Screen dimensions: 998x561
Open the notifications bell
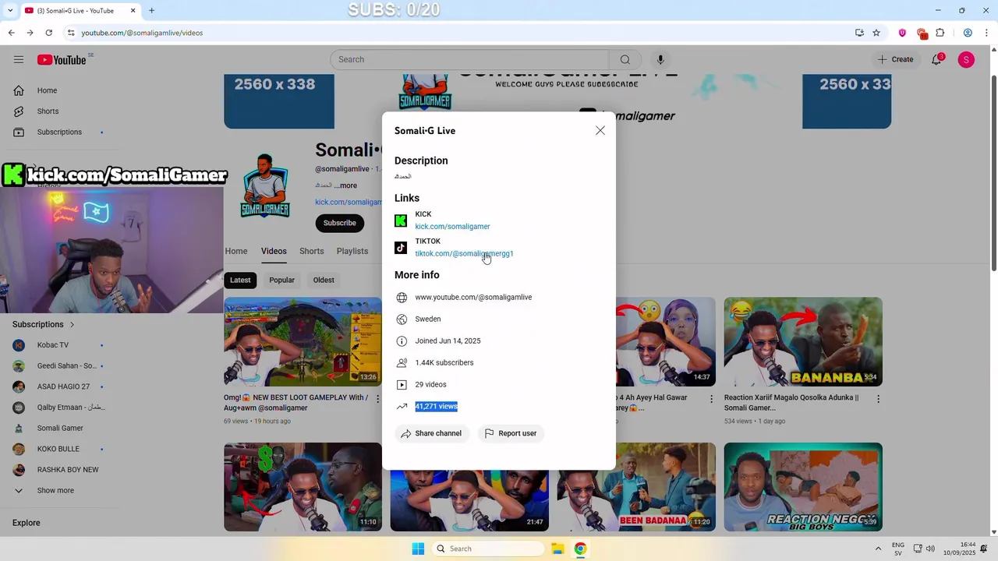[x=936, y=60]
